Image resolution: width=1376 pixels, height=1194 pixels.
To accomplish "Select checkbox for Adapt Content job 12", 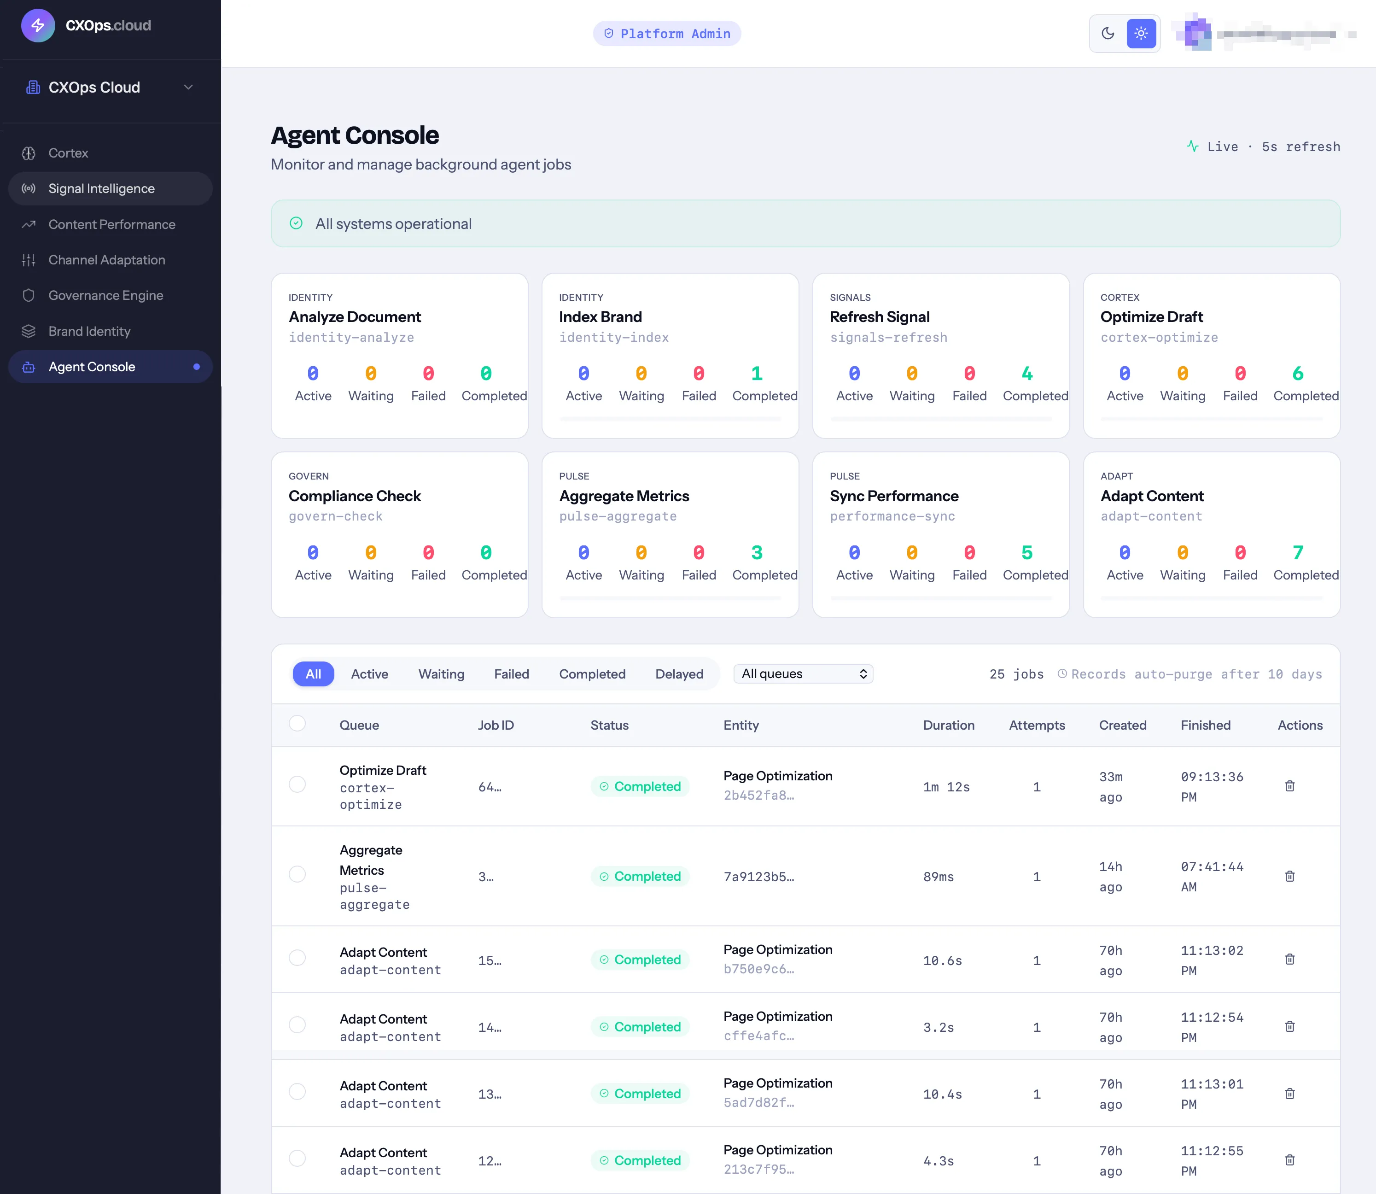I will (297, 1159).
